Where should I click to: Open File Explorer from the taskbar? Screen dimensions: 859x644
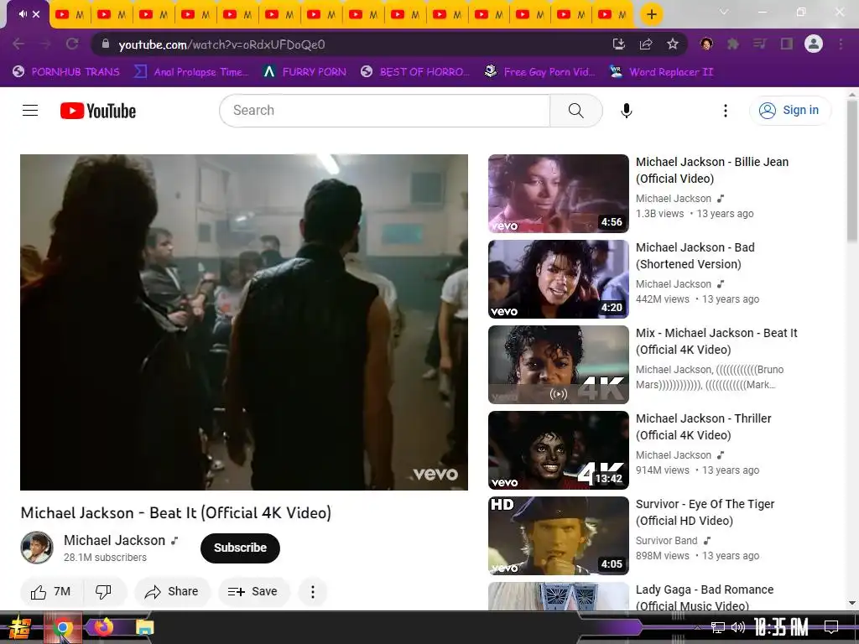coord(144,627)
